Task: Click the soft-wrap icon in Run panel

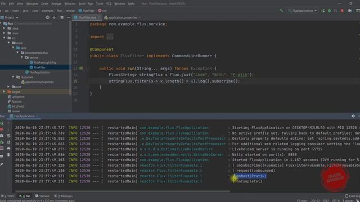Action: [8, 136]
